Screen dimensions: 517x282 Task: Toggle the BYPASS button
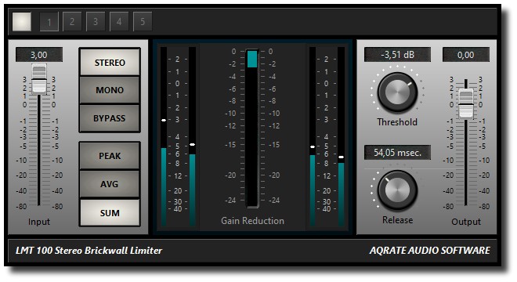[x=110, y=118]
